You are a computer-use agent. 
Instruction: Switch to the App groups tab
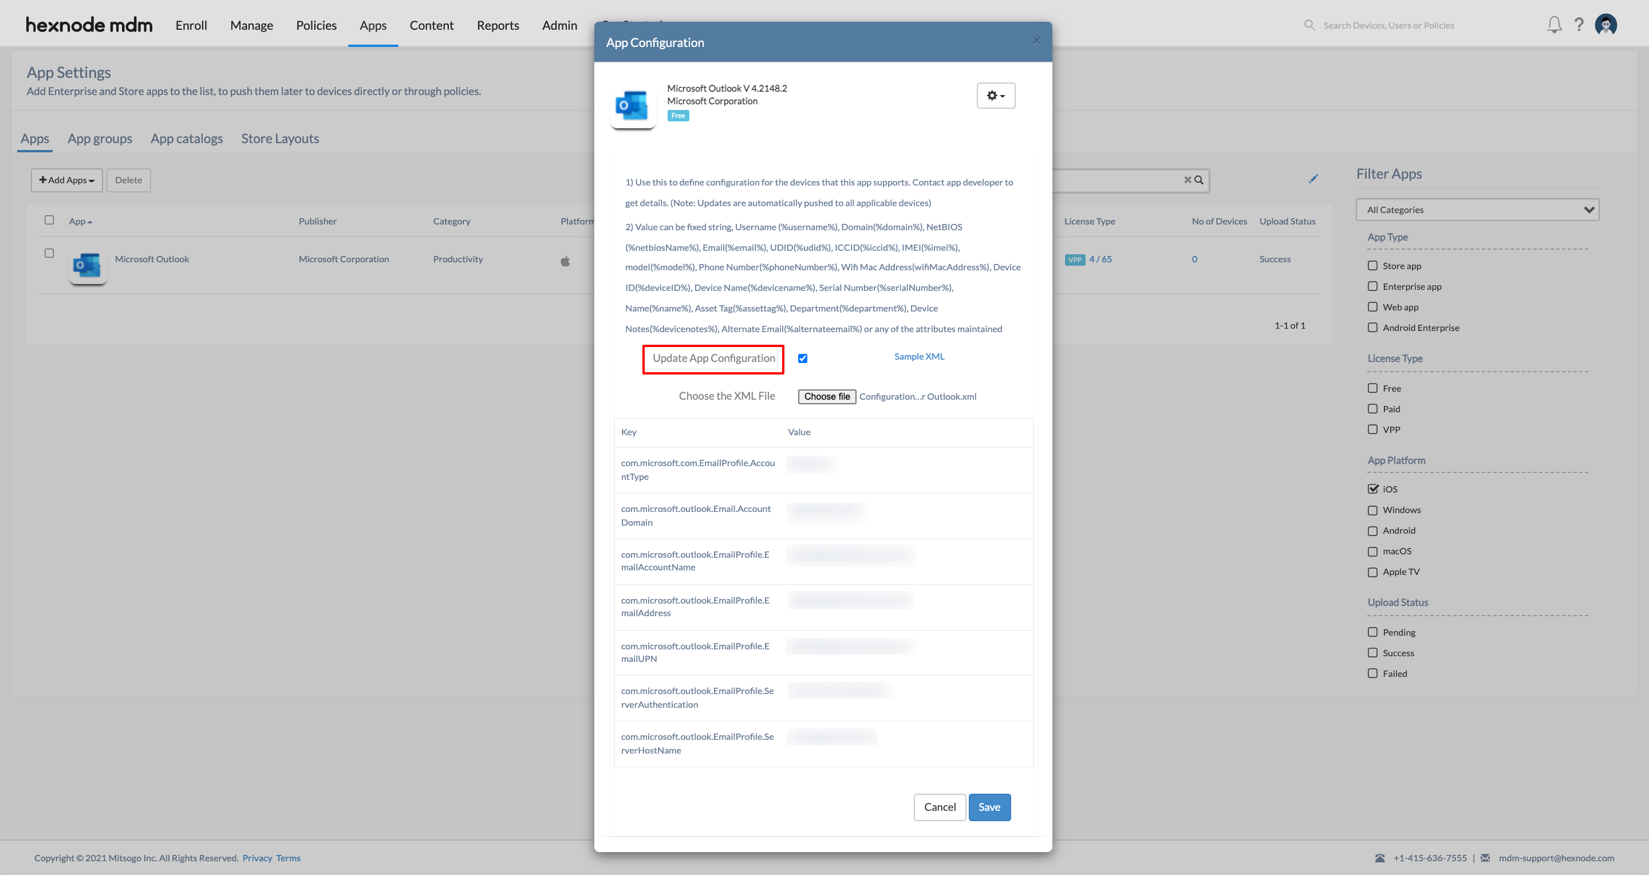point(100,138)
